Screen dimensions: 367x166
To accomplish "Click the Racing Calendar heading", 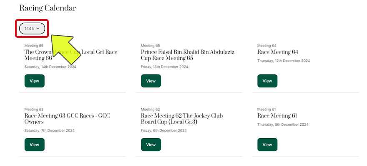I will pyautogui.click(x=48, y=8).
